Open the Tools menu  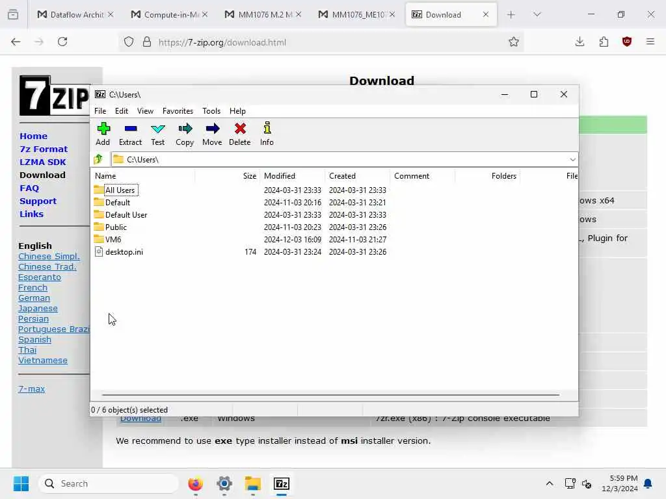[x=211, y=110]
